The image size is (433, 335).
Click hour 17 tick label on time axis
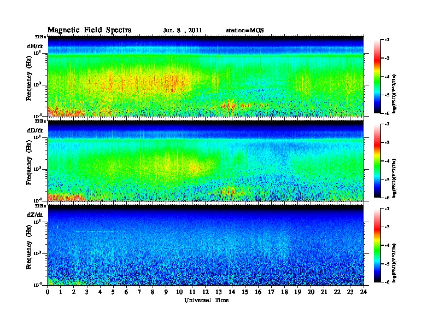click(x=271, y=292)
